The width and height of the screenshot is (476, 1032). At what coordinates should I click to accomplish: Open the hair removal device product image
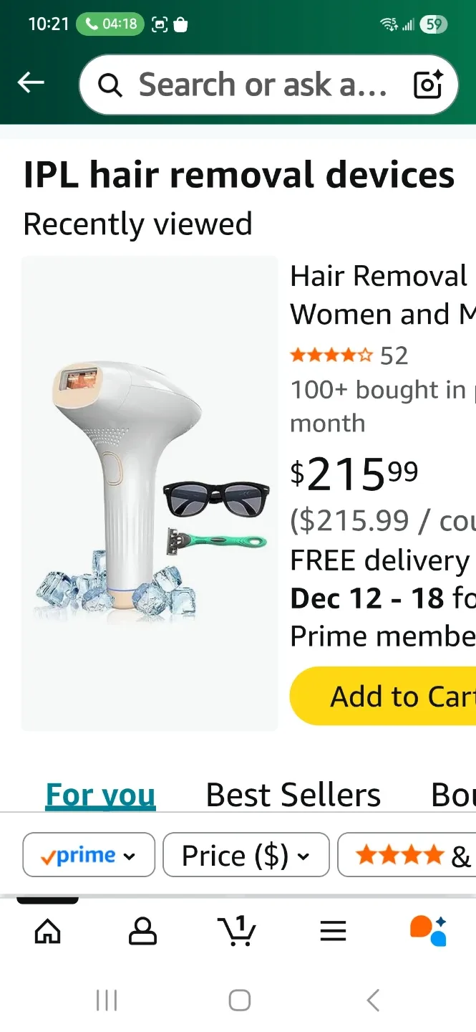tap(149, 493)
